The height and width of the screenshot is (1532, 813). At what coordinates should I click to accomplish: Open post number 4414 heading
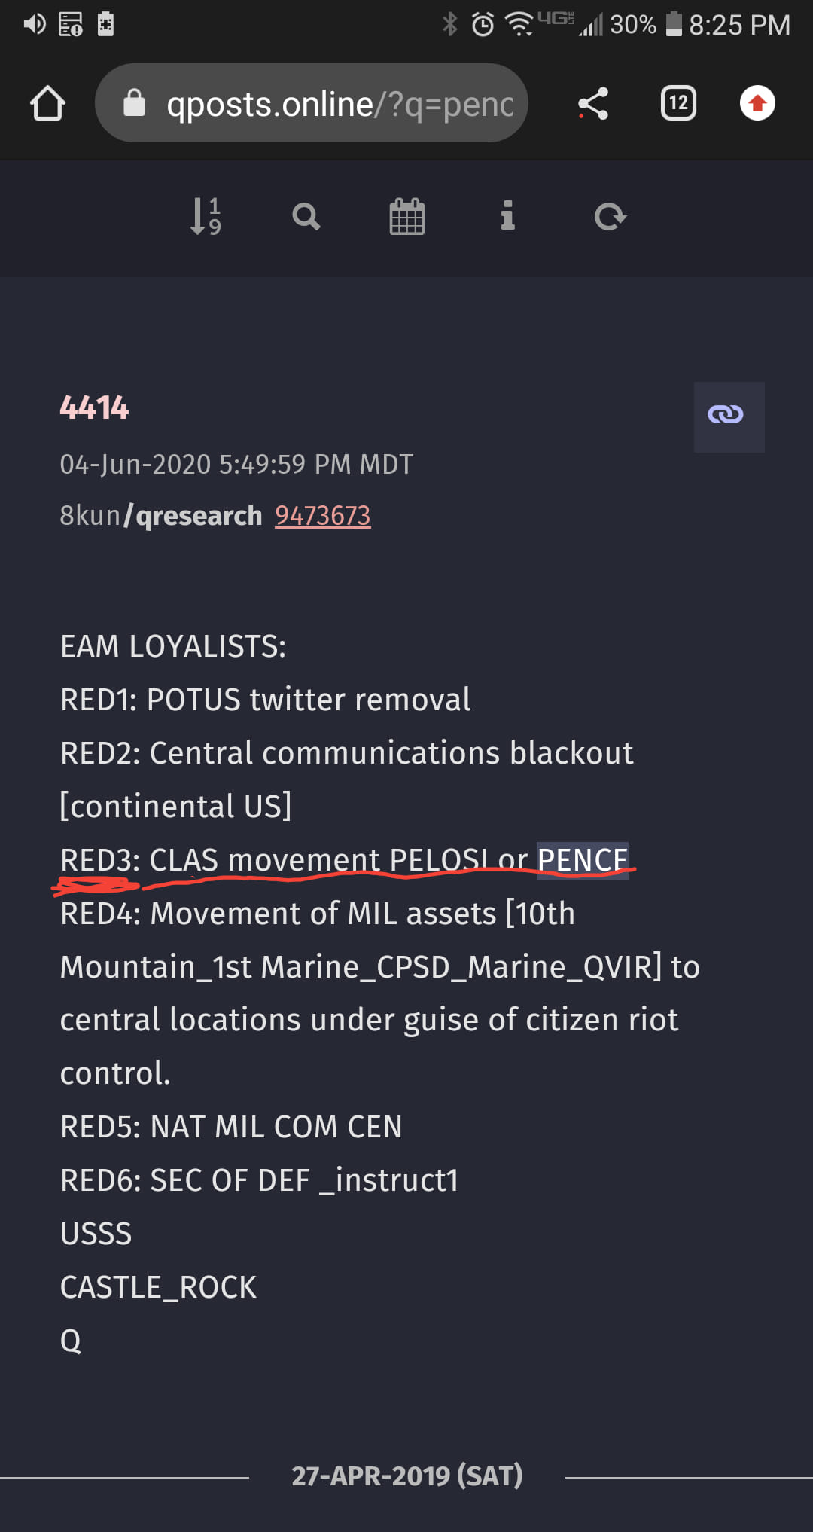tap(94, 407)
